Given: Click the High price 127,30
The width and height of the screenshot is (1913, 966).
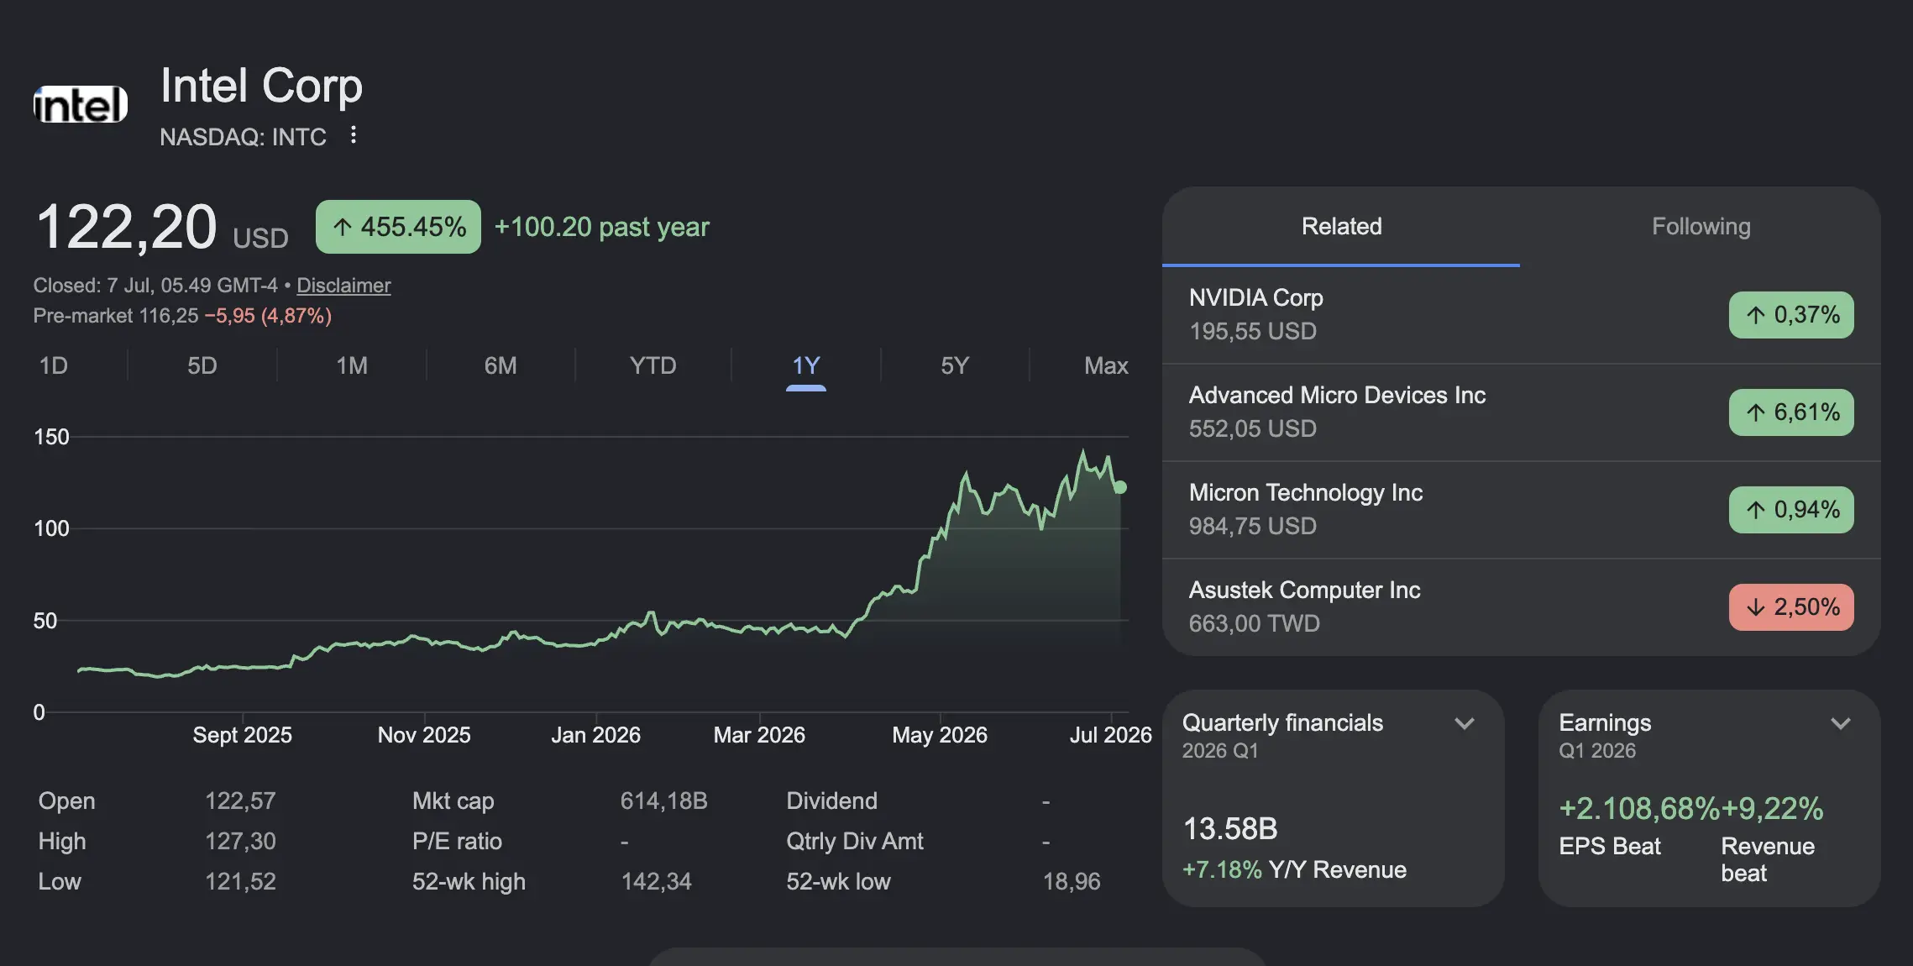Looking at the screenshot, I should coord(240,841).
